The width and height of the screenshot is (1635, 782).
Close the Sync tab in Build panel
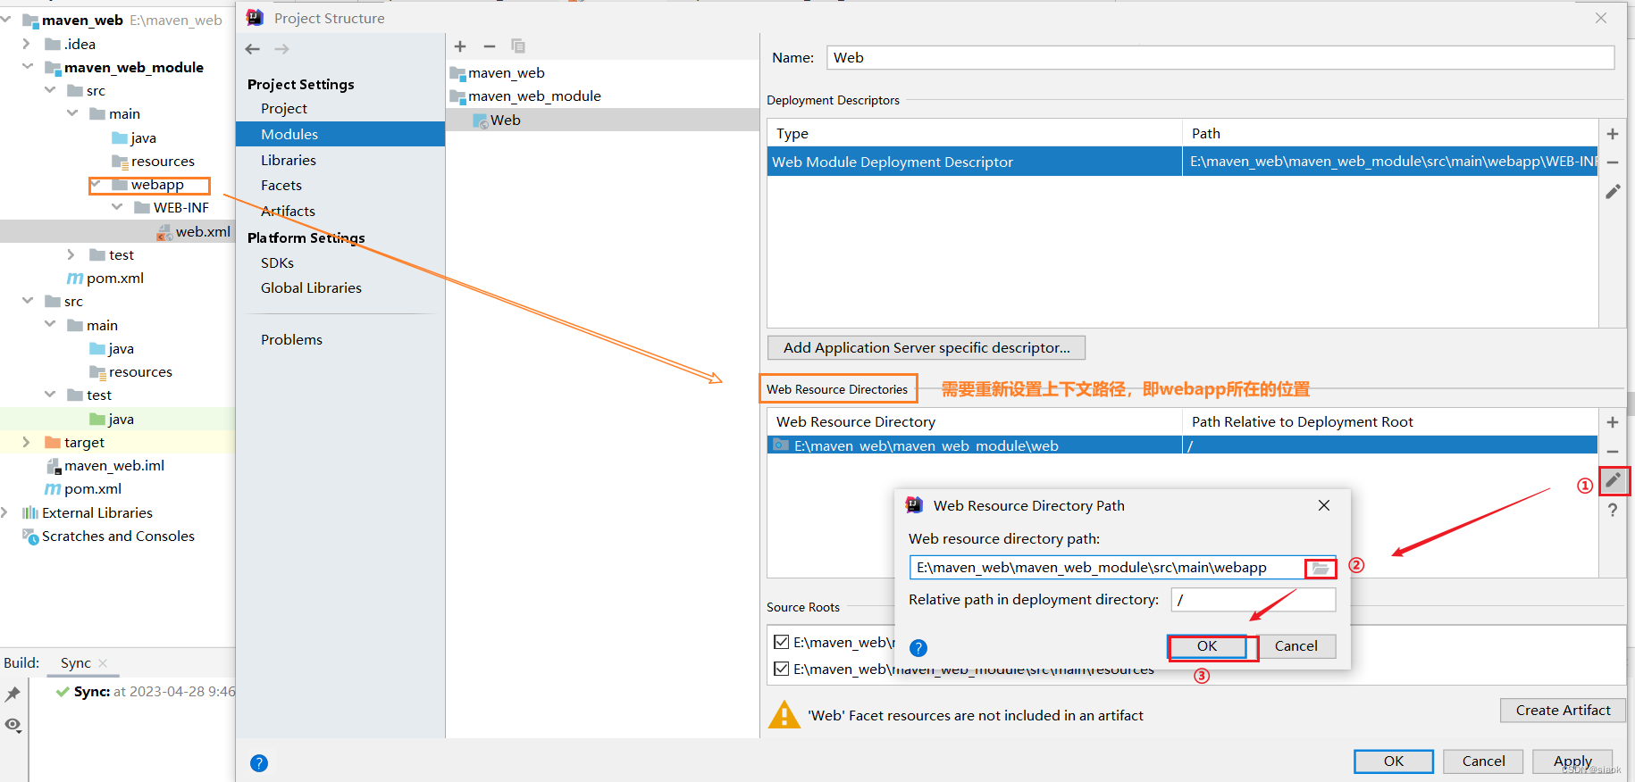(103, 663)
